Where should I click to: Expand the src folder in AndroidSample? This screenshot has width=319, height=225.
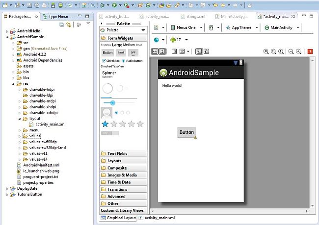coord(13,43)
